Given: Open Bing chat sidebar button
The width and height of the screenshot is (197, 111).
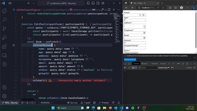Looking at the screenshot, I should 193,8.
